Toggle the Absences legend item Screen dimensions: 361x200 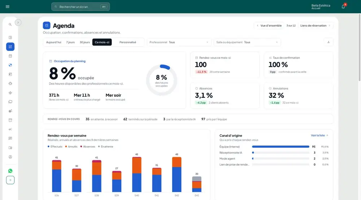[87, 147]
